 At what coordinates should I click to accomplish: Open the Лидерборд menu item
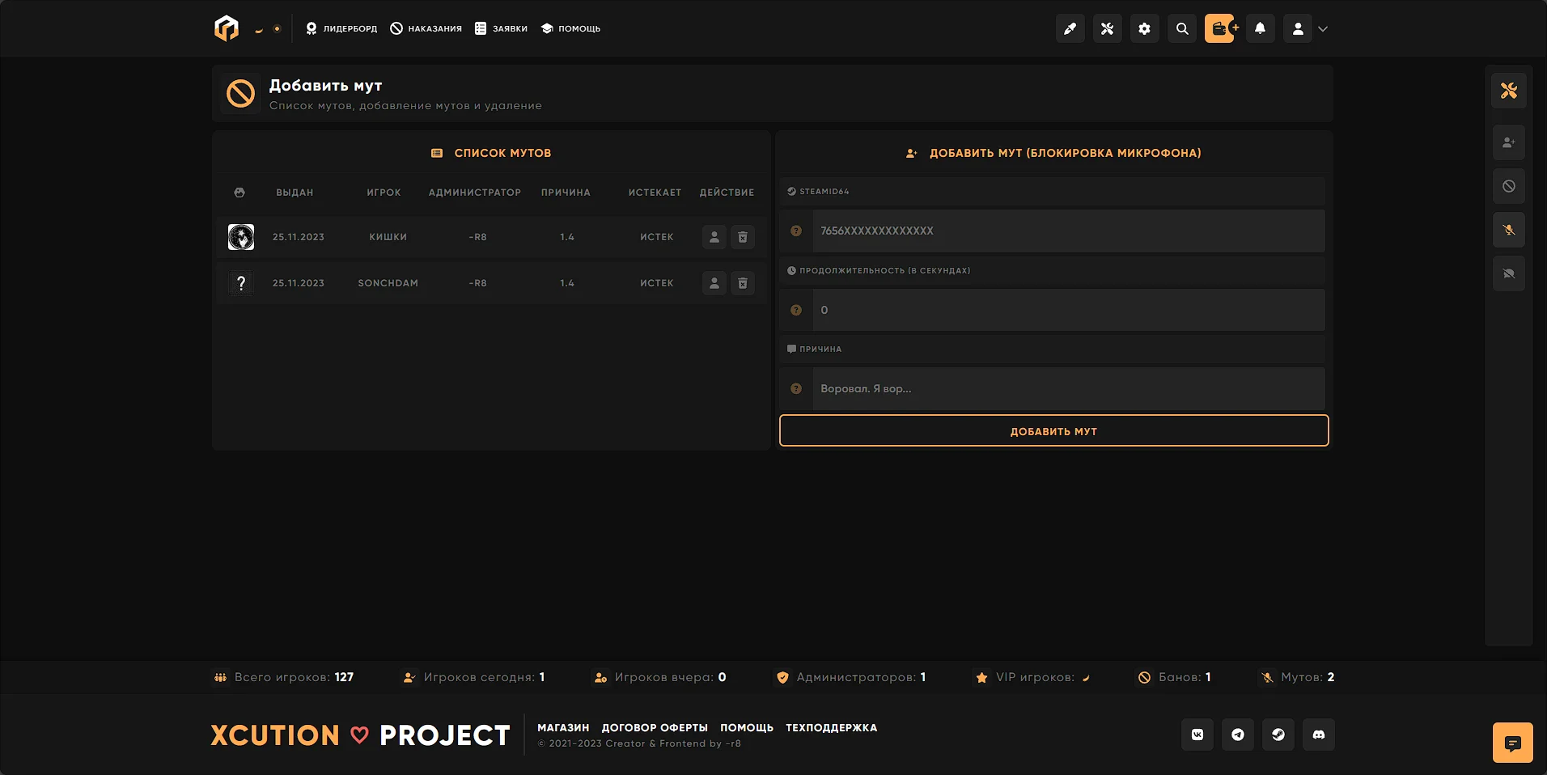tap(341, 28)
